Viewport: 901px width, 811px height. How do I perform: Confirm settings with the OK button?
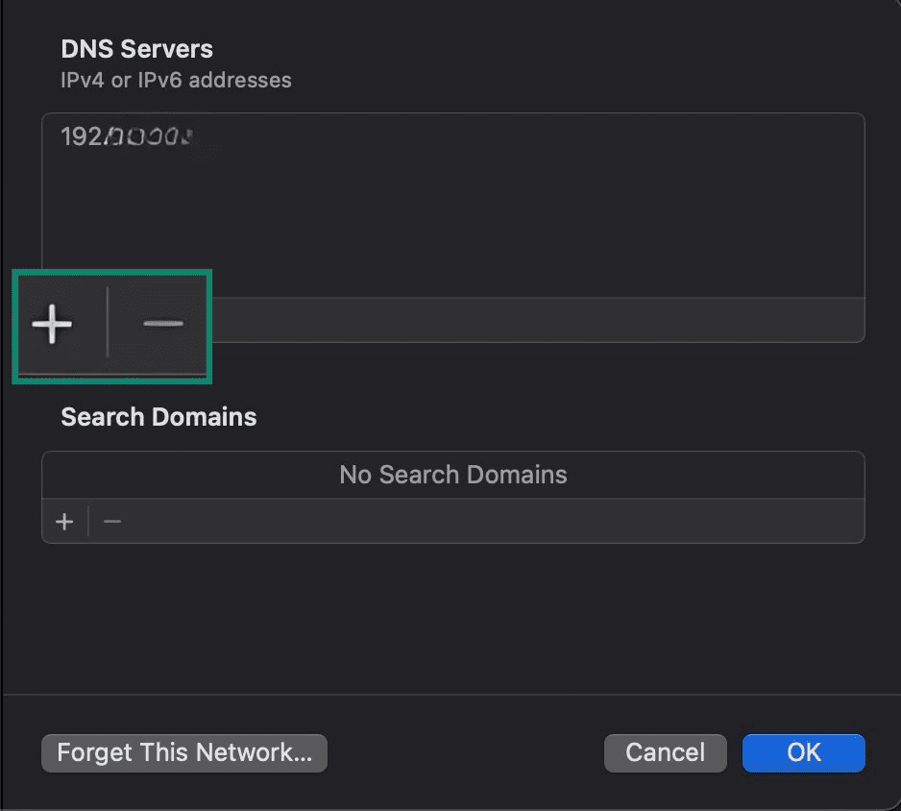tap(803, 752)
